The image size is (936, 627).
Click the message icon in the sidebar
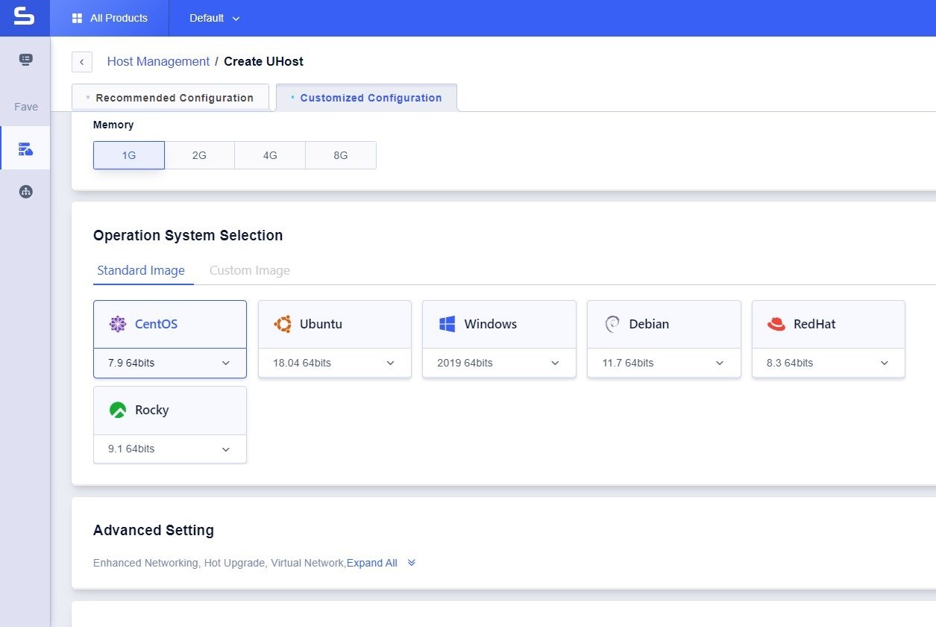pyautogui.click(x=25, y=60)
